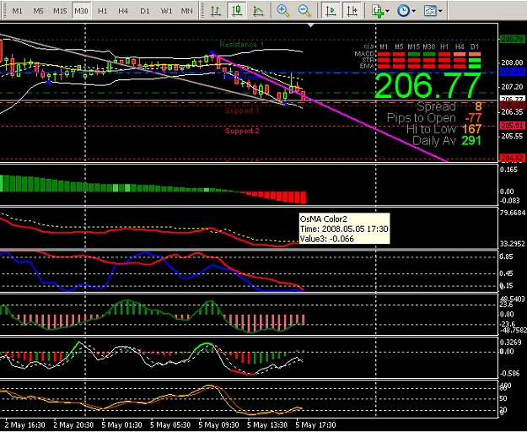Open the Periods clock icon
This screenshot has height=432, width=527.
pos(403,11)
